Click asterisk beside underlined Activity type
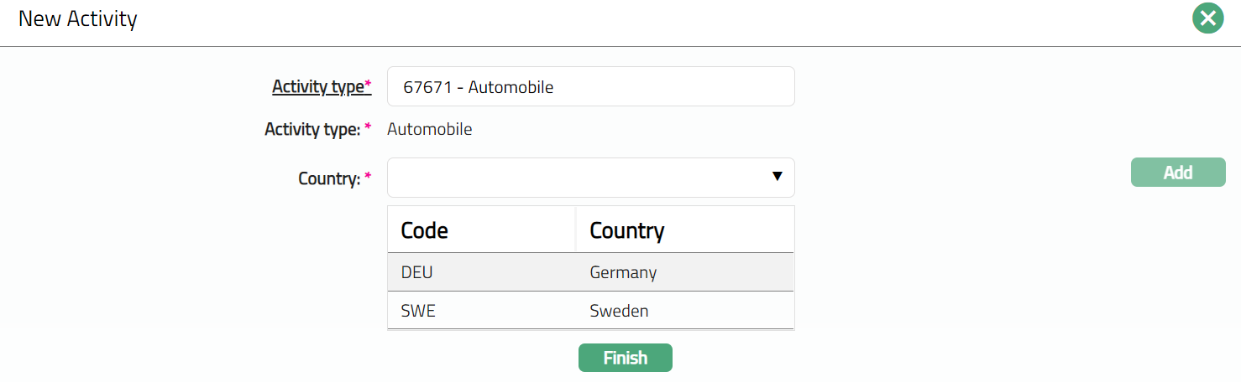This screenshot has width=1241, height=382. click(x=368, y=85)
